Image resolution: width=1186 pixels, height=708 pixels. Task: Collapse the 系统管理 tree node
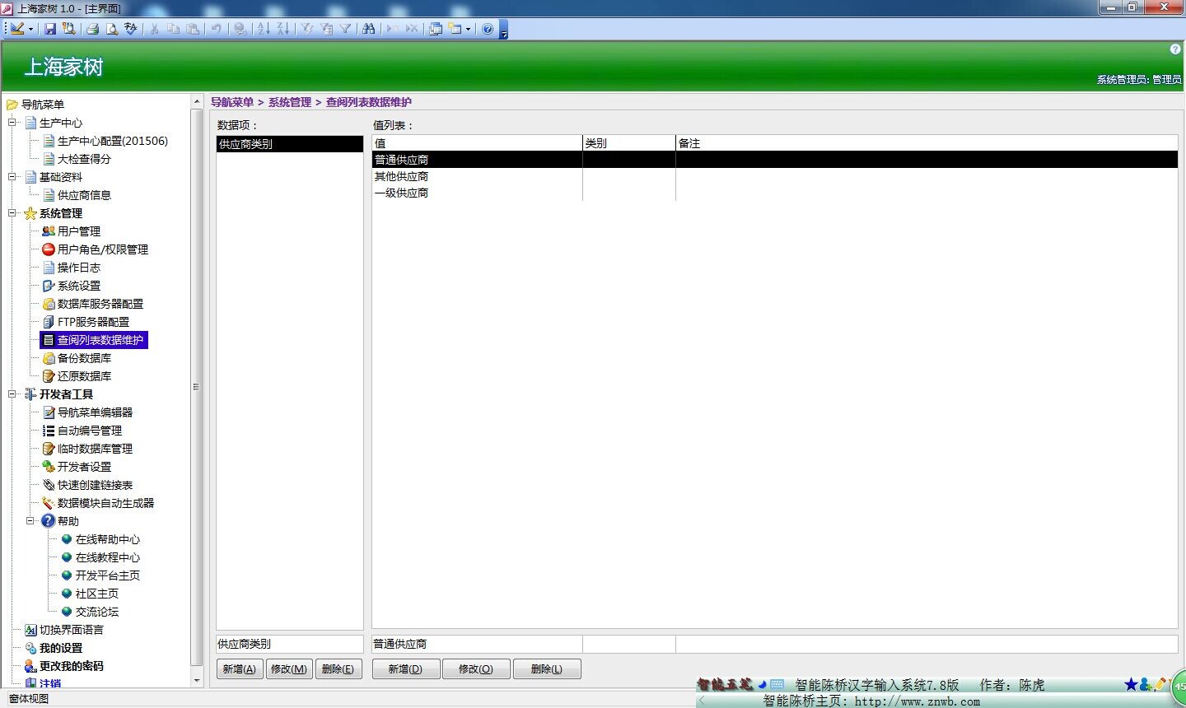pos(12,213)
